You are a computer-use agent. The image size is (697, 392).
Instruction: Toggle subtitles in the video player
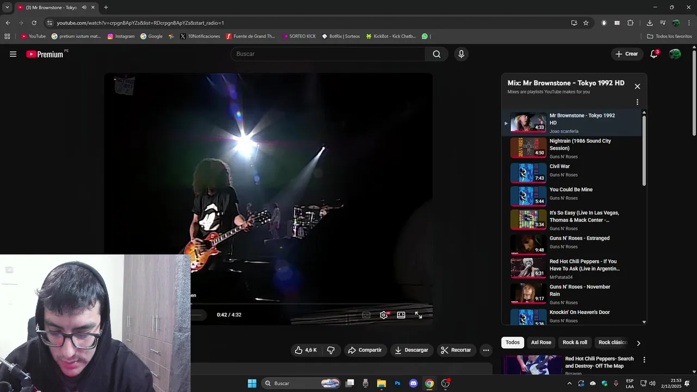(366, 315)
